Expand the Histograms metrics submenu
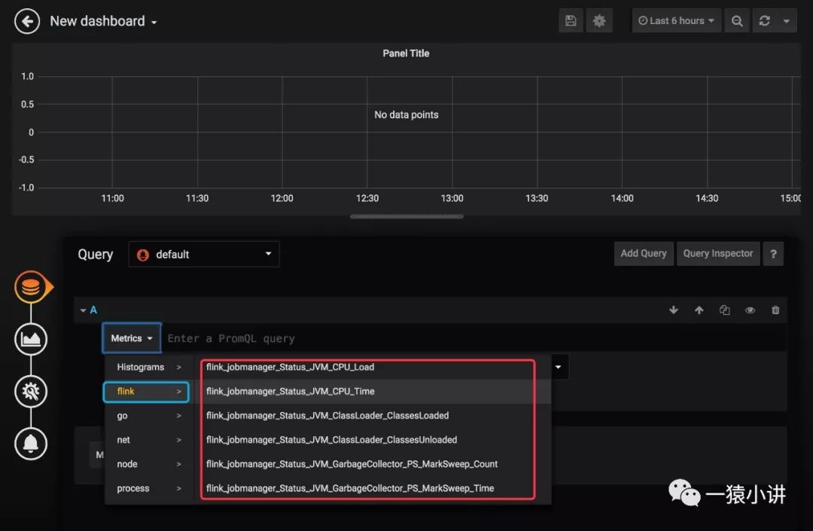Screen dimensions: 813x531 pyautogui.click(x=148, y=367)
